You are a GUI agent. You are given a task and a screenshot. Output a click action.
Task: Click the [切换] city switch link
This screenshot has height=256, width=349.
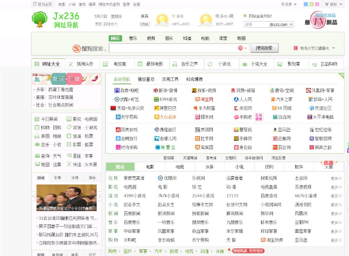tap(145, 24)
